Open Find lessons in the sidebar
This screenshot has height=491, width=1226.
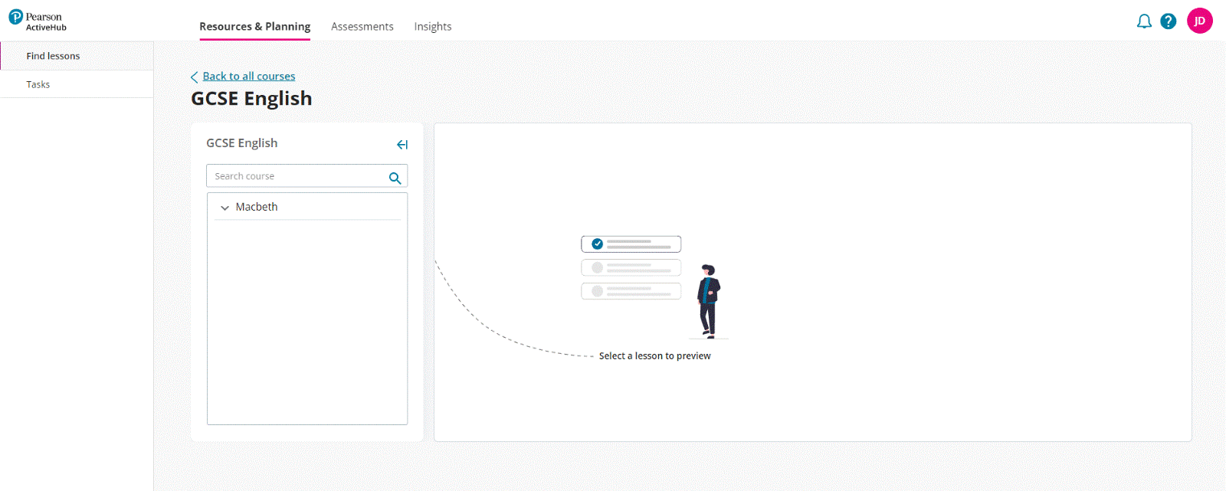[x=53, y=56]
